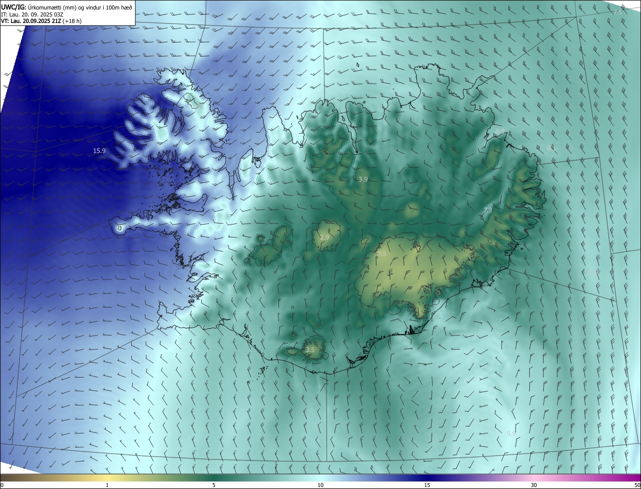This screenshot has height=489, width=641.
Task: Click the colorbar tick label 1
Action: click(107, 485)
